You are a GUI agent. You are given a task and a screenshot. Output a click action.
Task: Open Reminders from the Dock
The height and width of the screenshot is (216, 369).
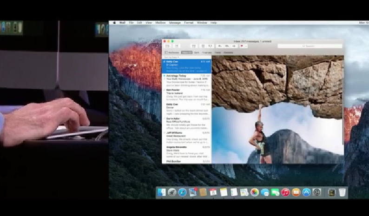pyautogui.click(x=234, y=192)
